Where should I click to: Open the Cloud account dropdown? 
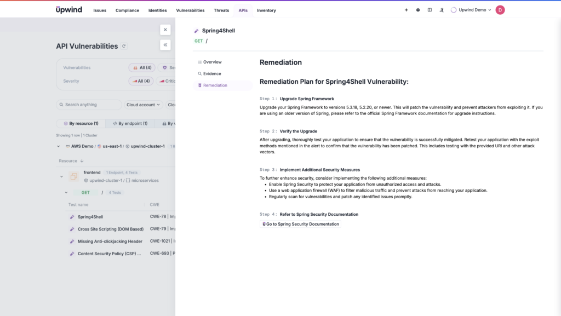[x=142, y=105]
